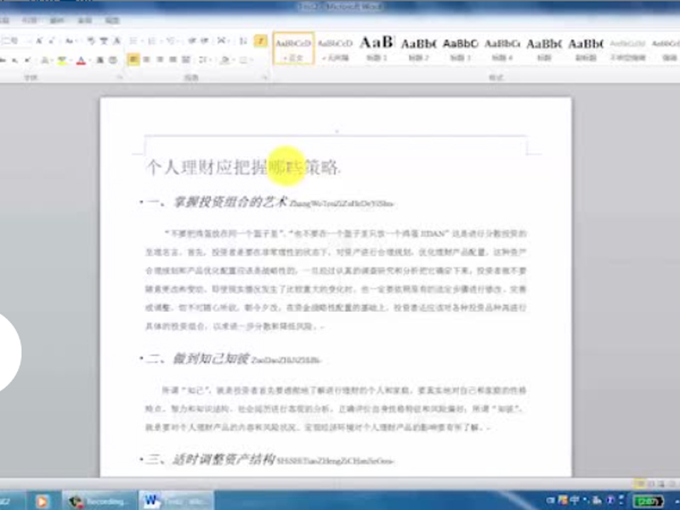Click the Sort button
The height and width of the screenshot is (510, 680).
pos(243,41)
